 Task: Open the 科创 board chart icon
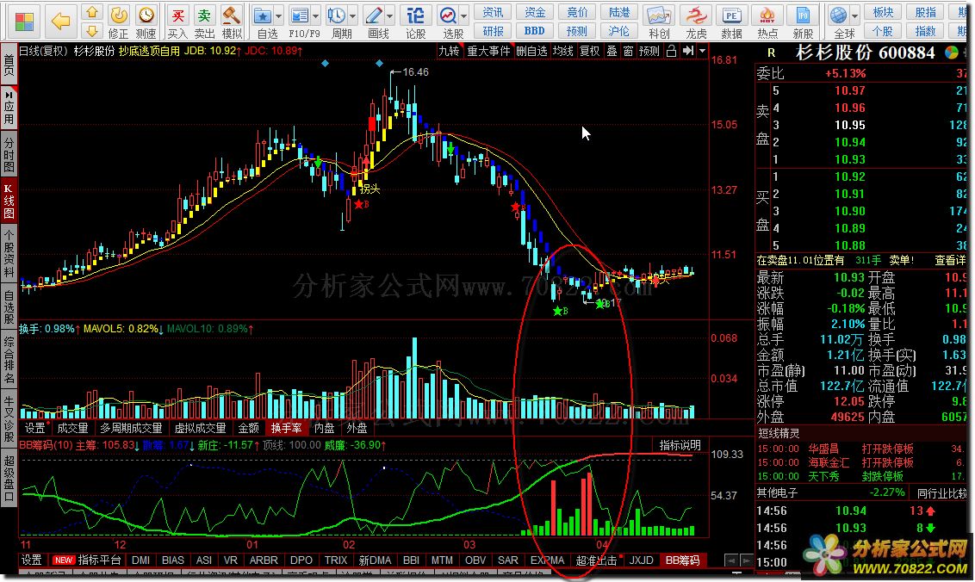659,22
